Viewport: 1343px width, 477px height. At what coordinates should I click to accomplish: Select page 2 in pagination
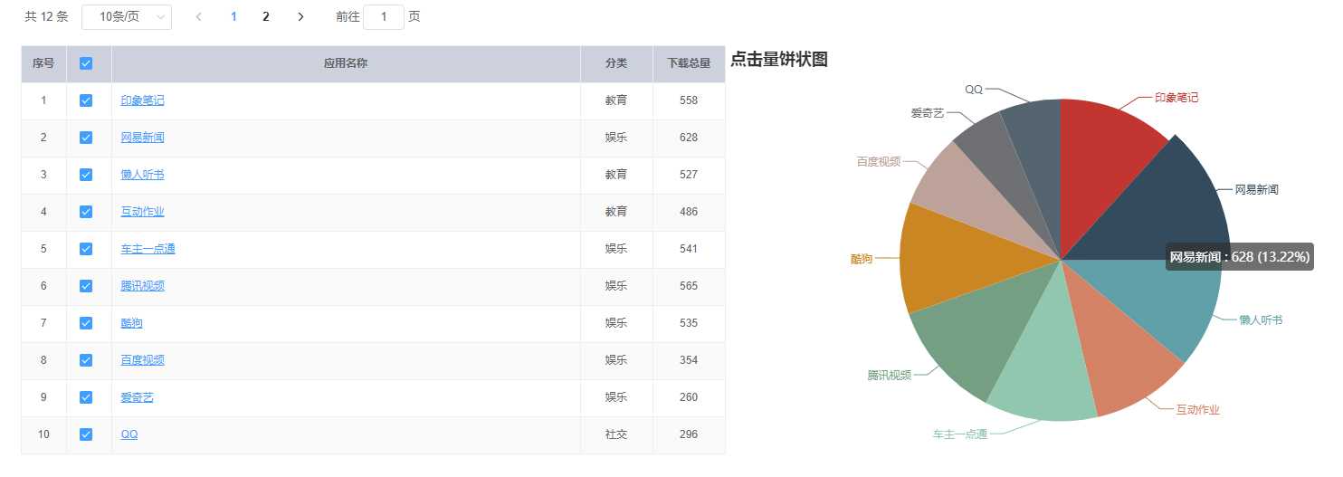pos(266,16)
